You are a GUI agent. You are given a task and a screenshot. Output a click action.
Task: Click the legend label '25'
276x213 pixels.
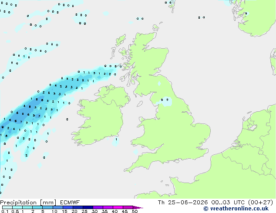pos(84,211)
